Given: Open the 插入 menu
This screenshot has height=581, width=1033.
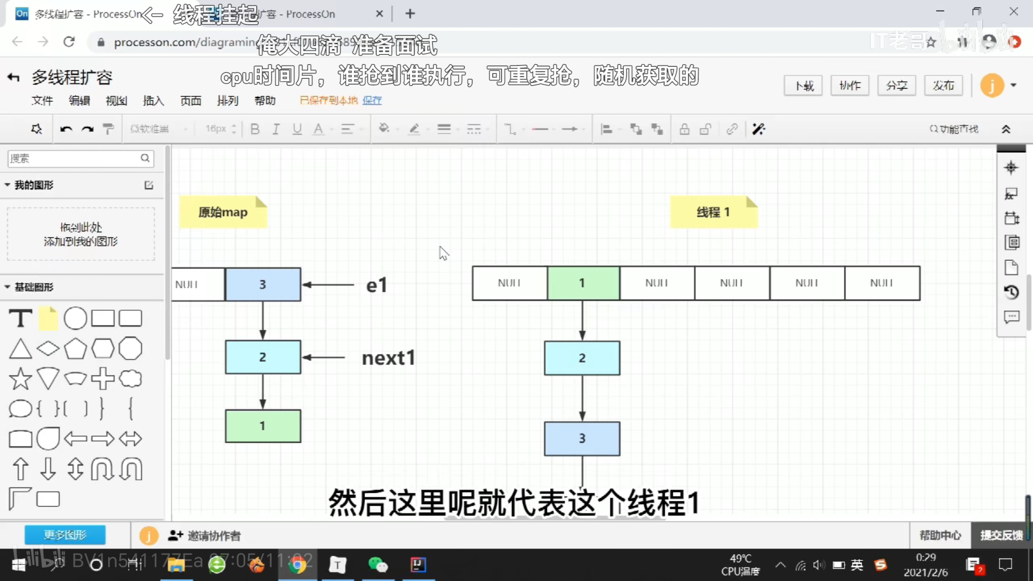Looking at the screenshot, I should click(x=153, y=101).
